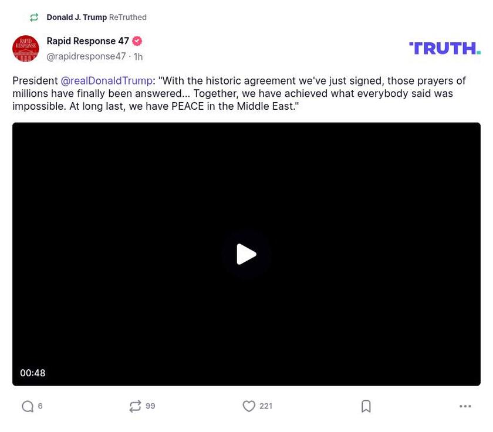Click the ReTruth icon below the video
The height and width of the screenshot is (432, 493).
(x=135, y=406)
